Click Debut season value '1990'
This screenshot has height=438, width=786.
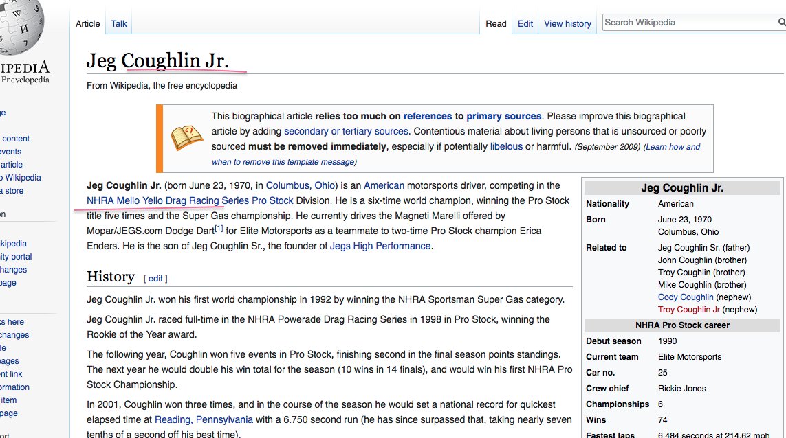(667, 341)
